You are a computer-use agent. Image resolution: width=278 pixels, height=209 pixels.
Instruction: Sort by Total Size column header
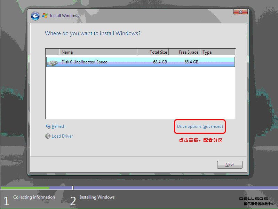(x=153, y=52)
